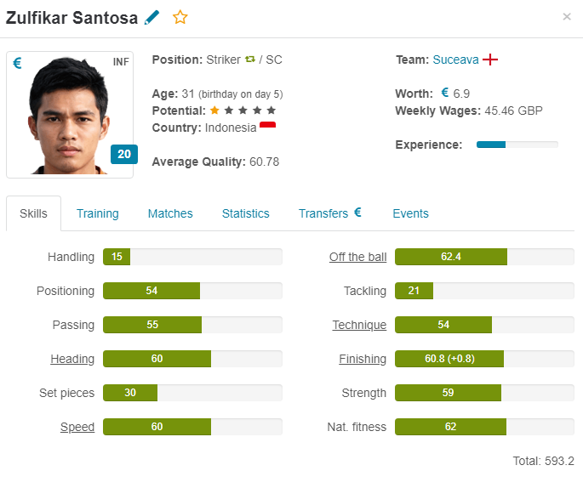Click the Indonesia flag icon
Screen dimensions: 583x488
268,125
